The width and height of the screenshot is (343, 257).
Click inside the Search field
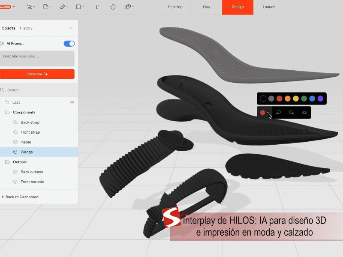pyautogui.click(x=34, y=90)
